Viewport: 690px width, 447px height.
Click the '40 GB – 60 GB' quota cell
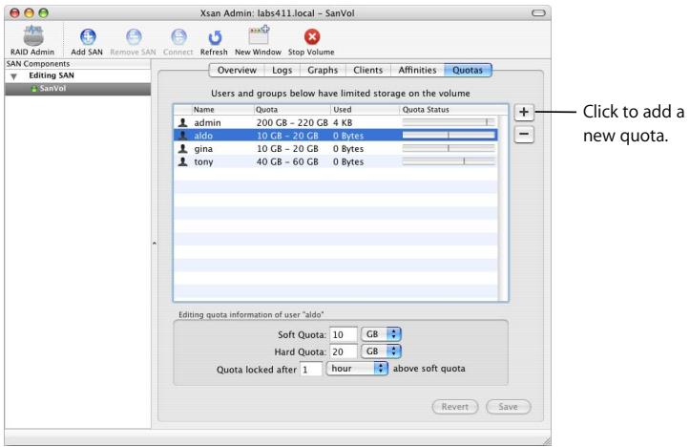[287, 161]
